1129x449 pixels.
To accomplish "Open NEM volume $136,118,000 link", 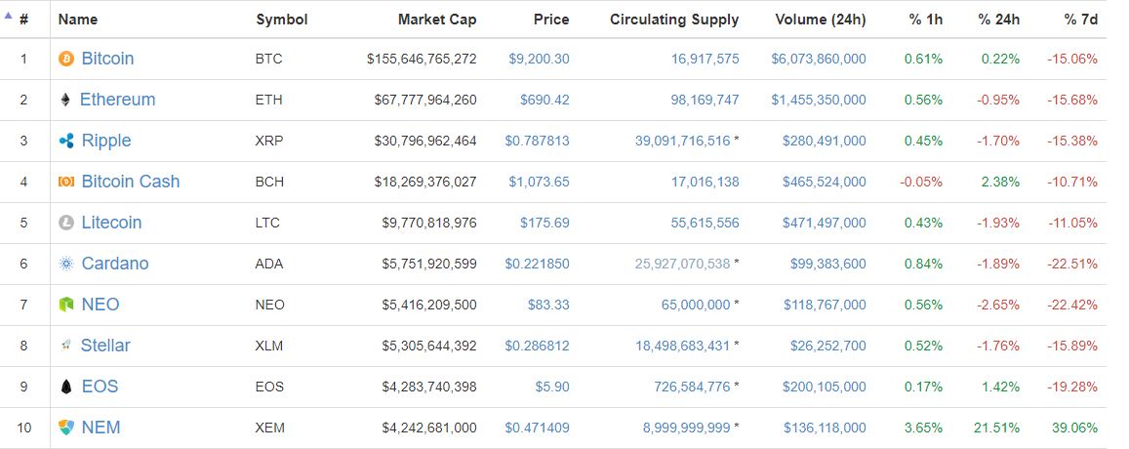I will [824, 428].
